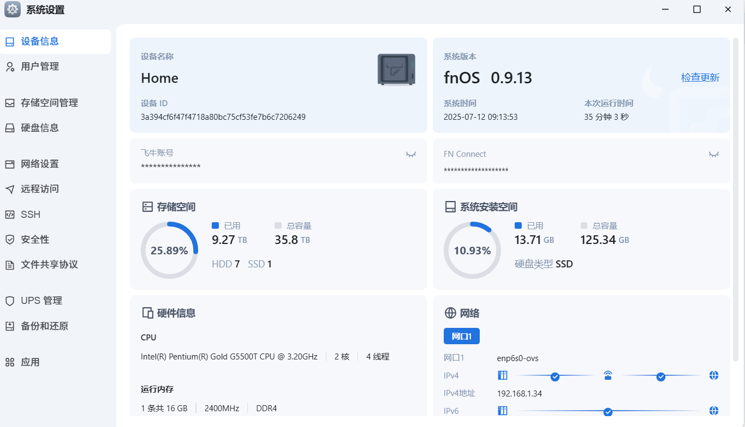Click the 硬盘信息 drive icon
The height and width of the screenshot is (427, 745).
10,129
